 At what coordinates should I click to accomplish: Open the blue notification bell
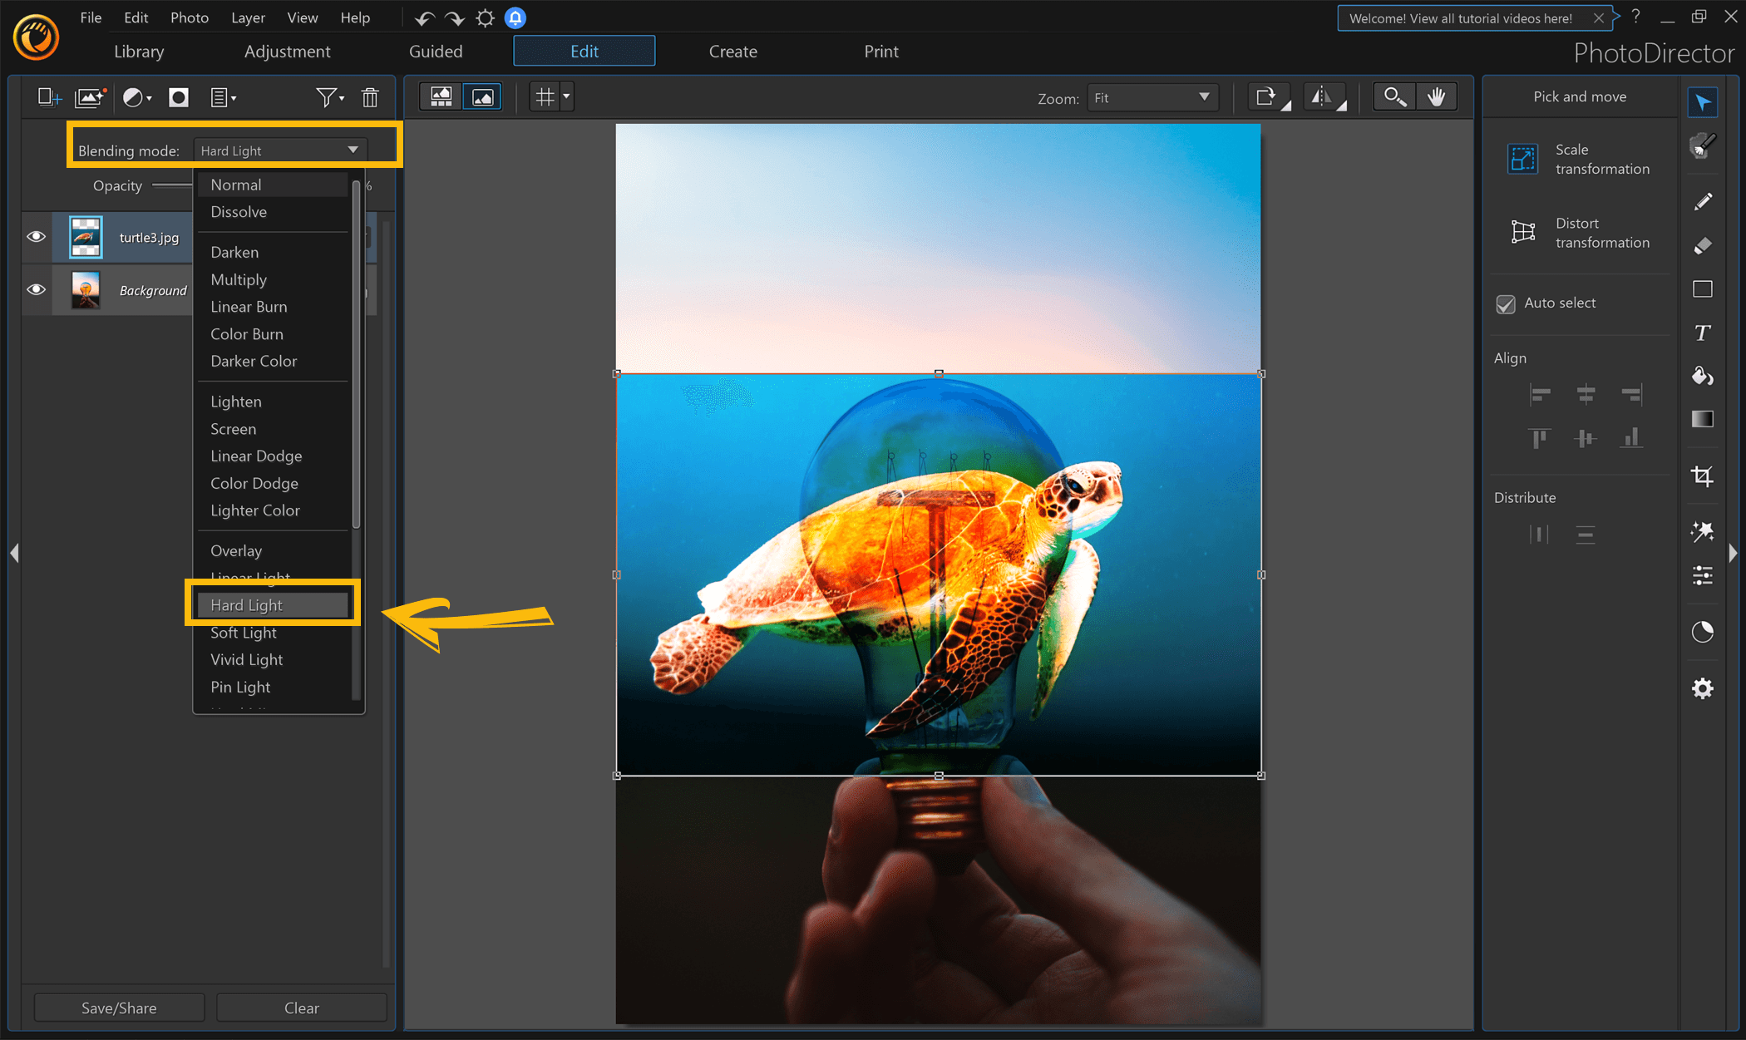[x=515, y=17]
